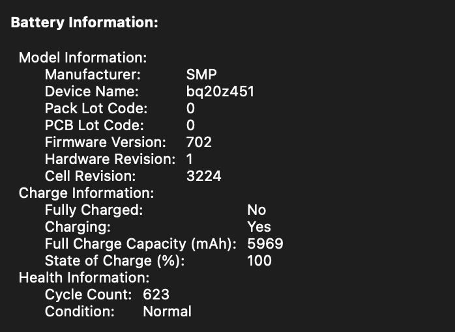
Task: Click the Charge Information section label
Action: pos(86,193)
